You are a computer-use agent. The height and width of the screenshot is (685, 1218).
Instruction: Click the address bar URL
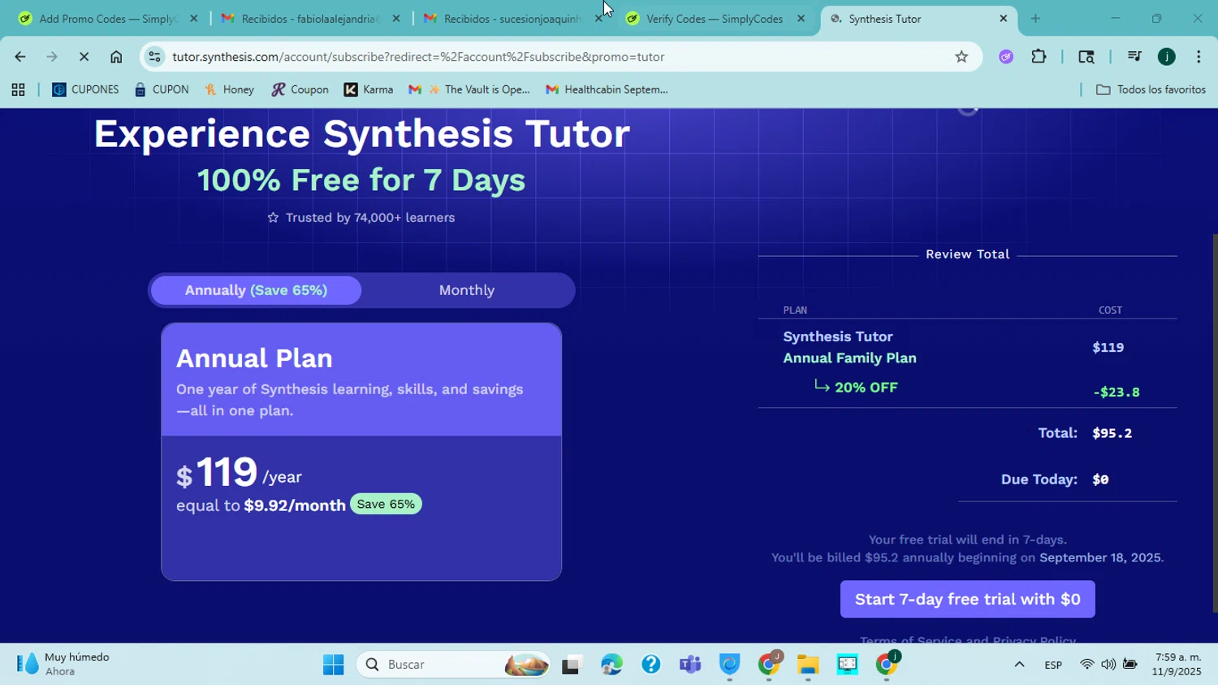[418, 57]
